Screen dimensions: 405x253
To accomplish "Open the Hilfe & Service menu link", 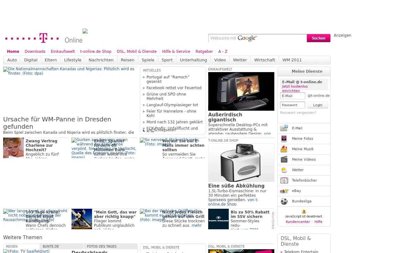I will point(176,52).
